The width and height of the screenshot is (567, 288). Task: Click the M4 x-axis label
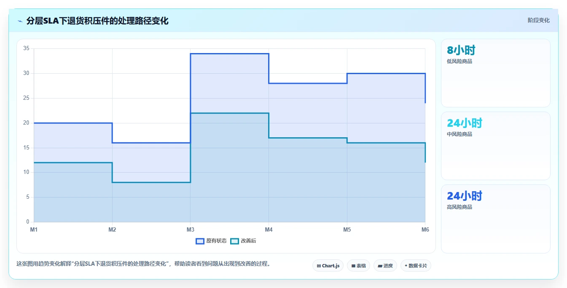(x=269, y=229)
